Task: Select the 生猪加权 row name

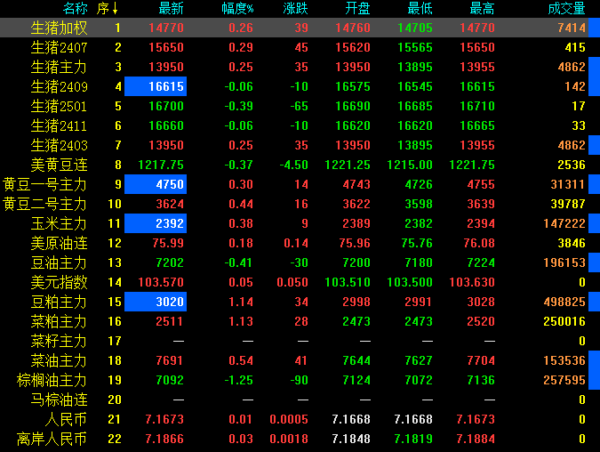Action: coord(59,28)
